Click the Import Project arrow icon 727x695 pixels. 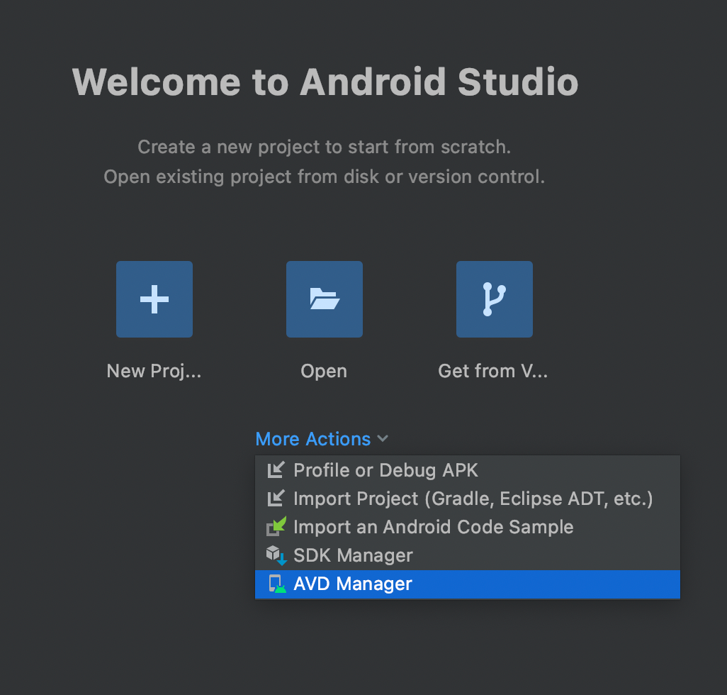click(276, 499)
